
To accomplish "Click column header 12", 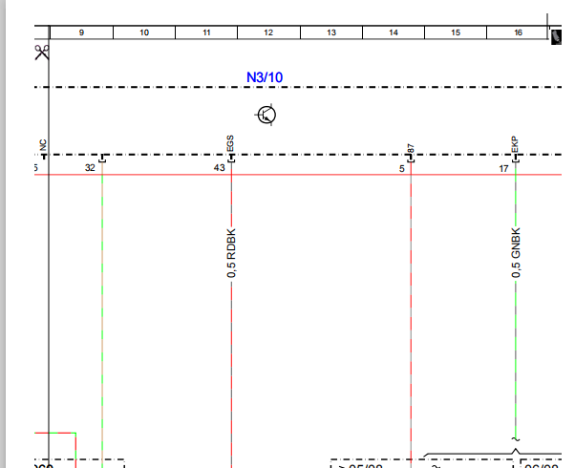I will click(268, 32).
